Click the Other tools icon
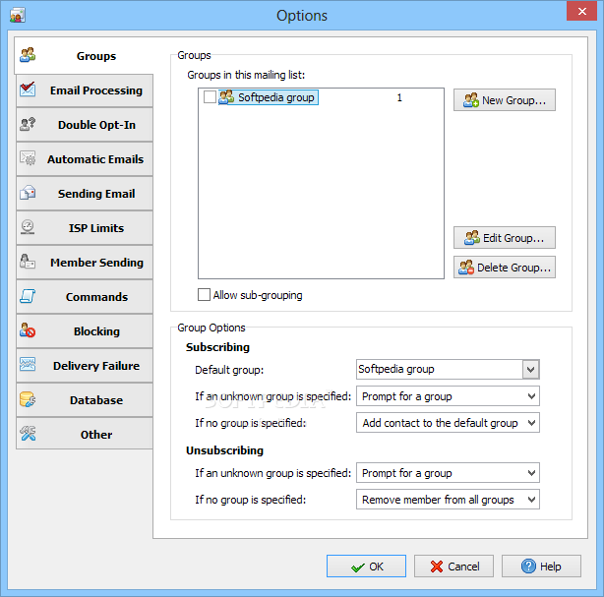 (28, 434)
